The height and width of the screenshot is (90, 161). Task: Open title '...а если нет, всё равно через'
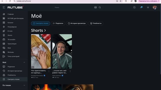[60, 72]
